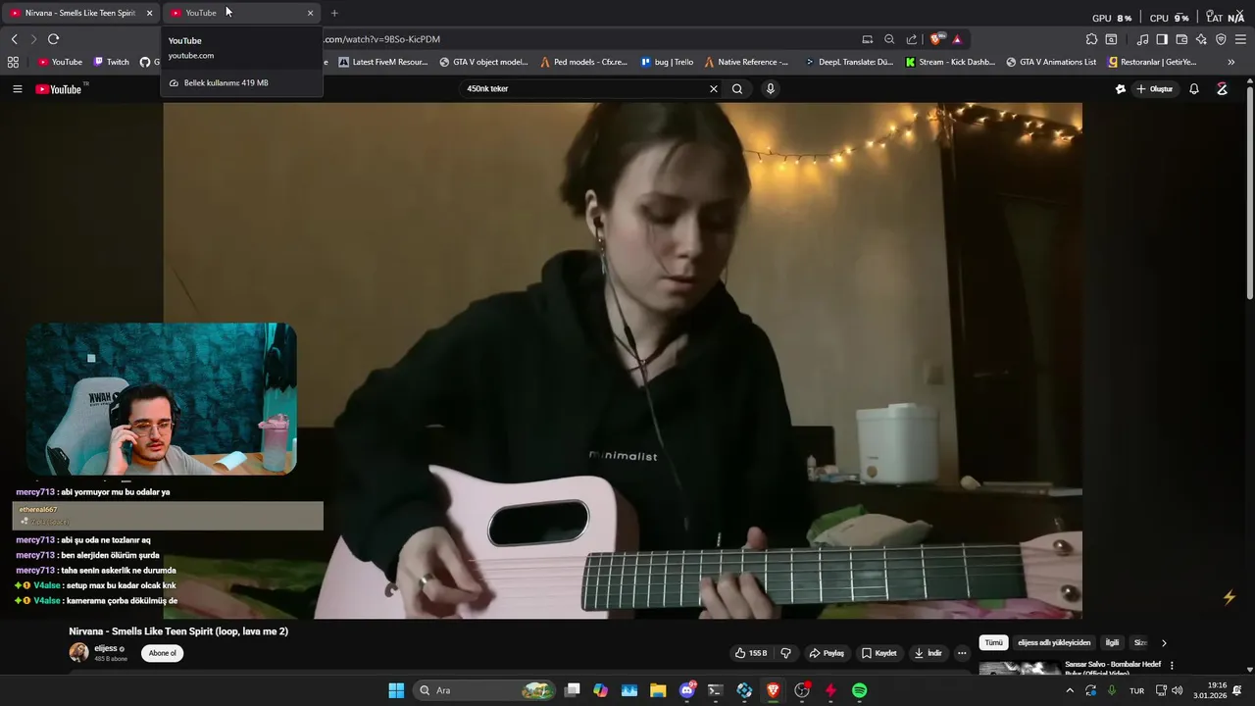
Task: Select the İlgili filter chip
Action: (x=1112, y=643)
